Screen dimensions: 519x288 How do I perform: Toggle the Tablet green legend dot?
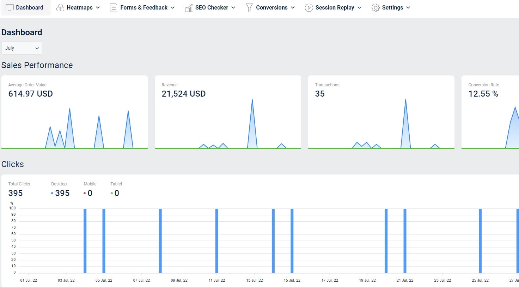[112, 193]
